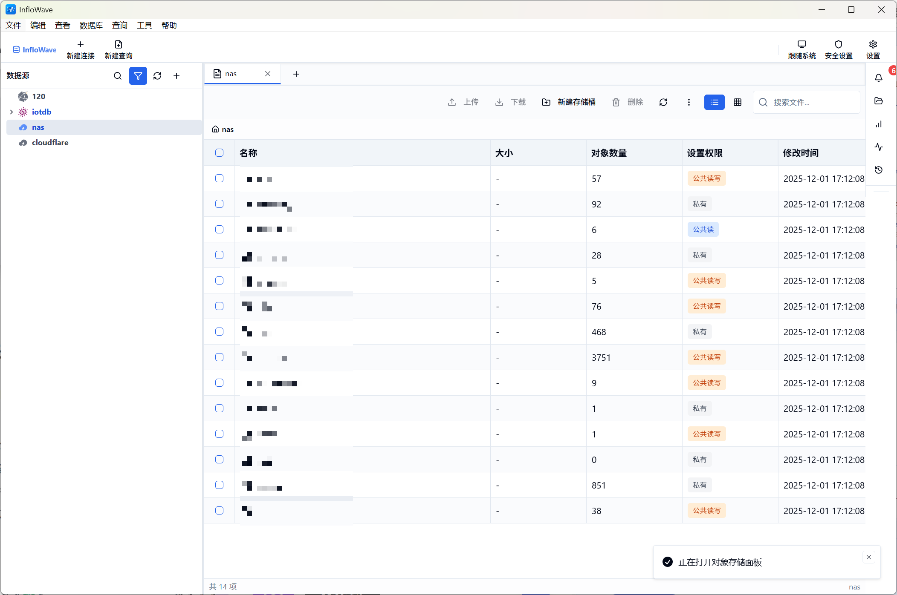Click the 公共读 permission tag
This screenshot has height=595, width=897.
click(x=703, y=230)
